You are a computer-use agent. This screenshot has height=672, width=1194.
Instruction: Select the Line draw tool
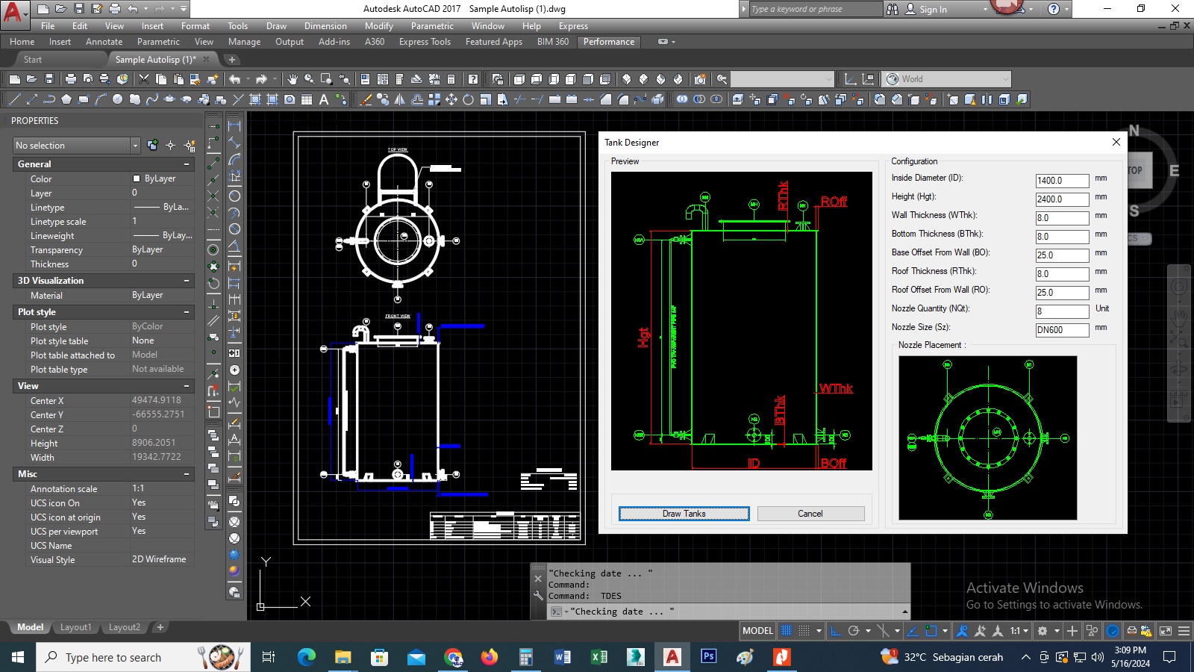14,99
